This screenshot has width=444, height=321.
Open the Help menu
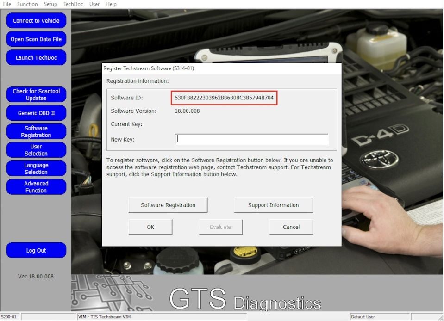click(111, 4)
